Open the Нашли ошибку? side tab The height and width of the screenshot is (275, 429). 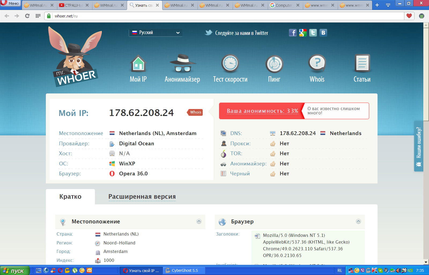click(419, 146)
